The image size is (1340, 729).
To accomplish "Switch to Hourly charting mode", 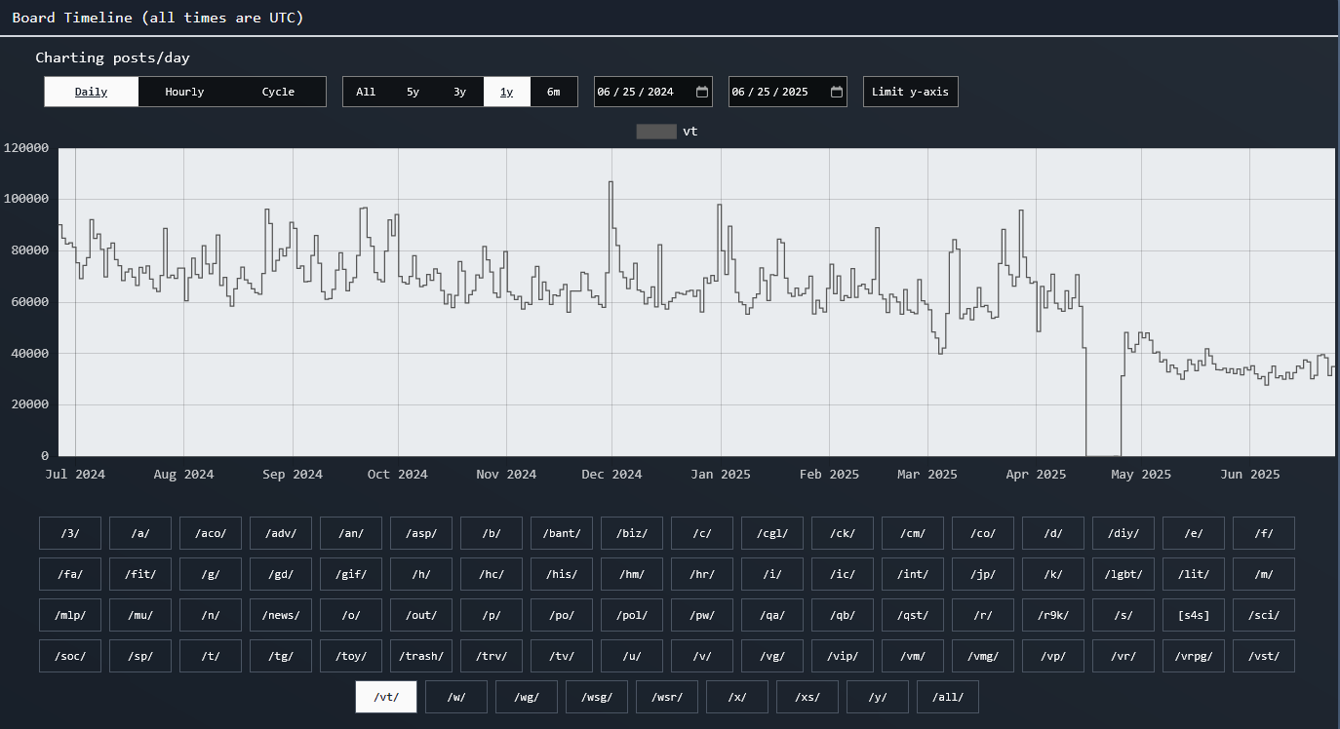I will pos(184,92).
